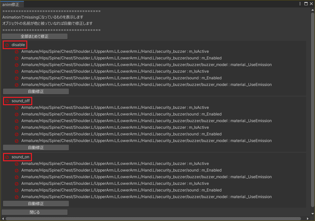Screen dimensions: 315x221
Task: Click the horizontal scrollbar's left arrow
Action: point(3,218)
